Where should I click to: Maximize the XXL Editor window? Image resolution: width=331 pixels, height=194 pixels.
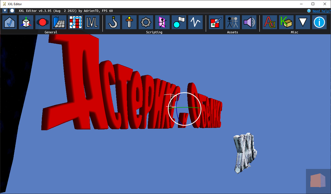[x=313, y=4]
